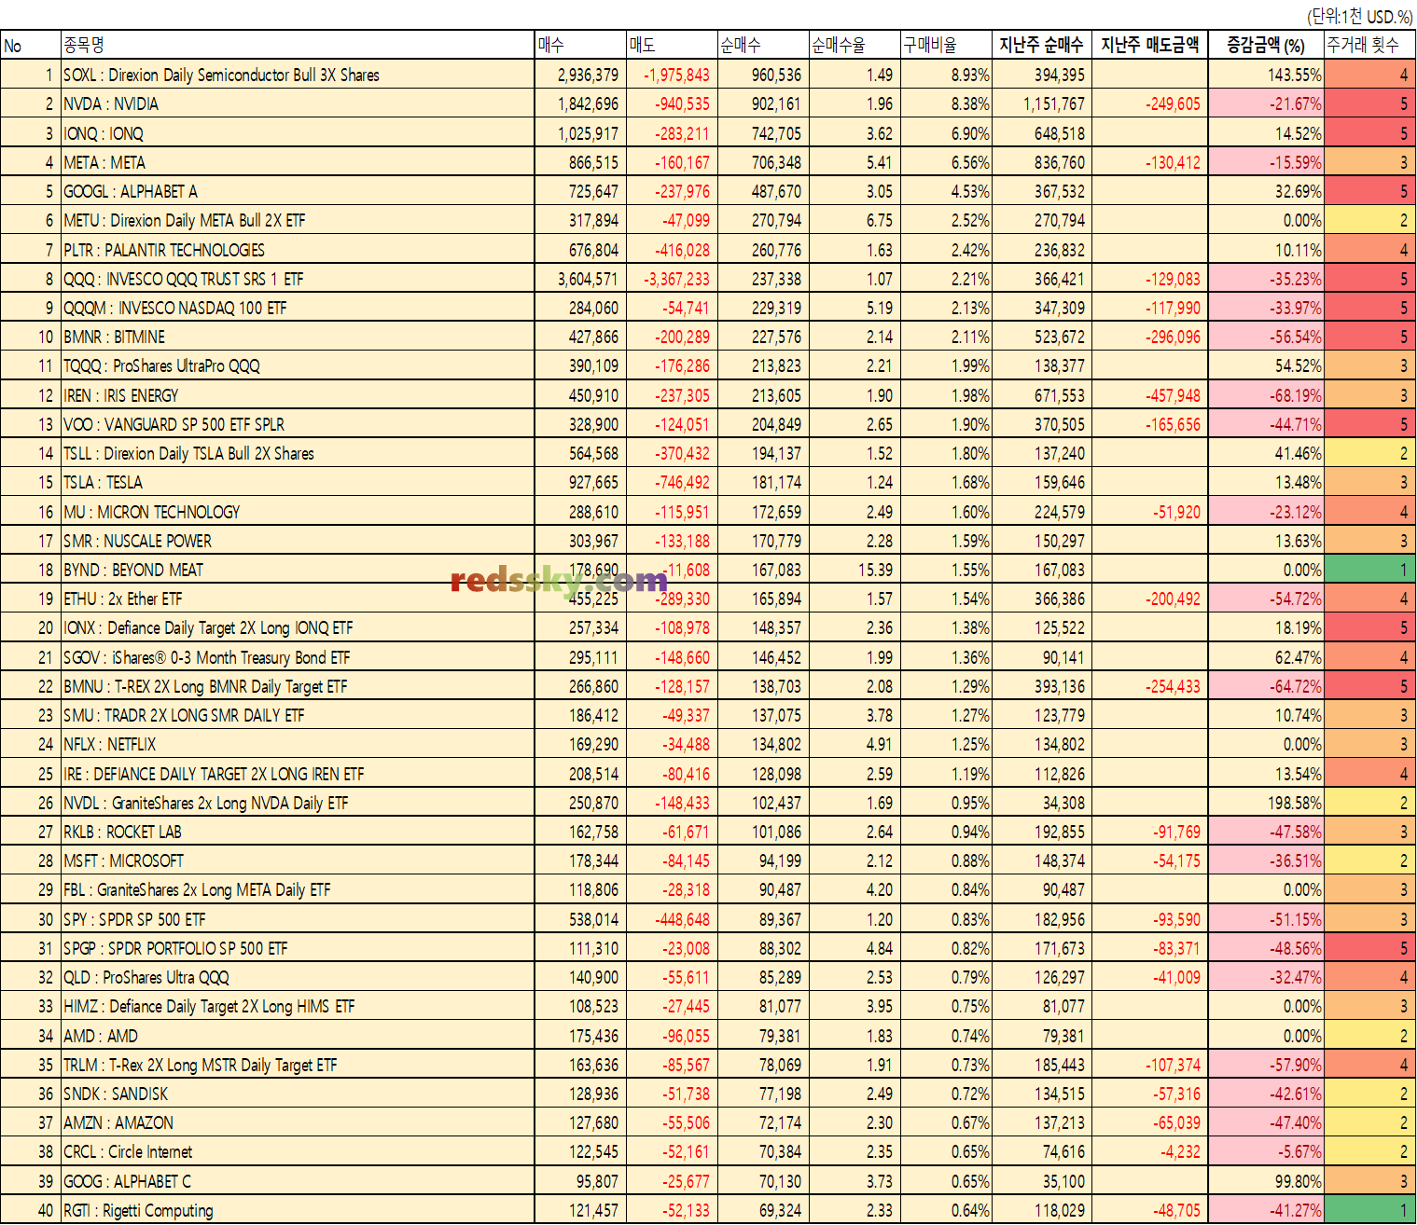Select the -64.72% change cell
This screenshot has height=1225, width=1417.
[1266, 686]
